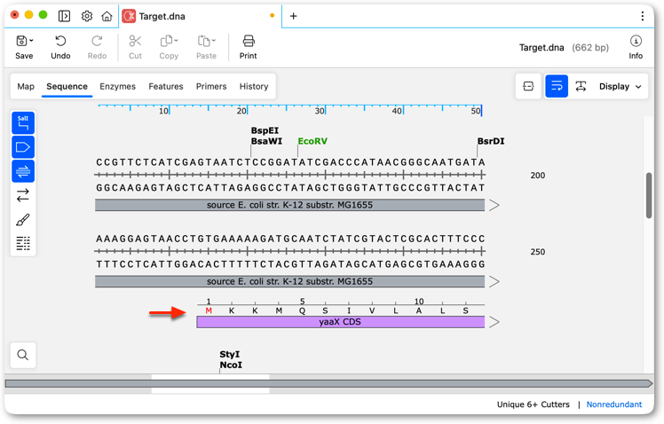Select the second source E. coli feature bar
This screenshot has height=424, width=664.
pyautogui.click(x=289, y=282)
